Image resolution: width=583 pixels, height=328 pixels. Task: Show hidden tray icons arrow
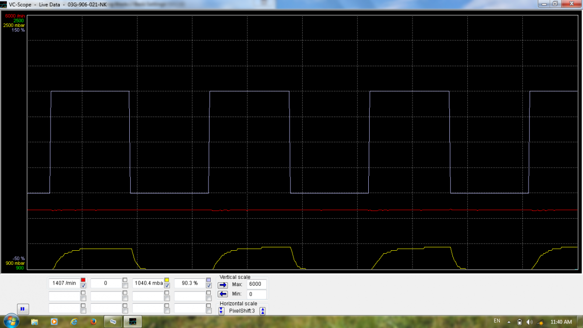[x=509, y=322]
